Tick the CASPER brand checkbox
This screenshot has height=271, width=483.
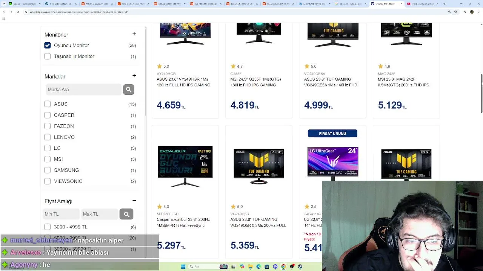(x=48, y=115)
